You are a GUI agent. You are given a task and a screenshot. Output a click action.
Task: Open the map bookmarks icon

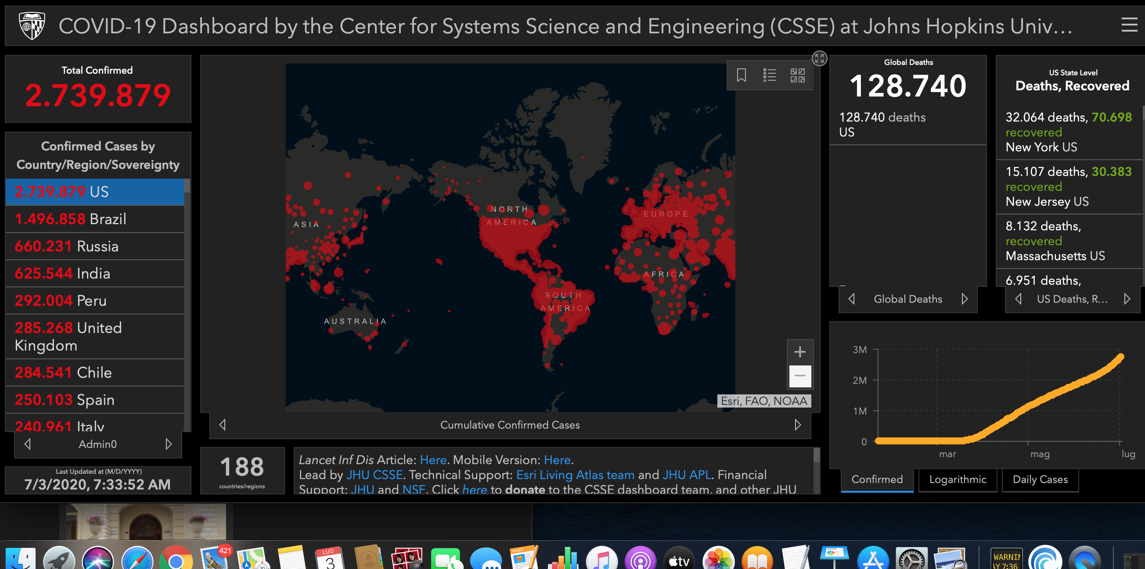(741, 75)
